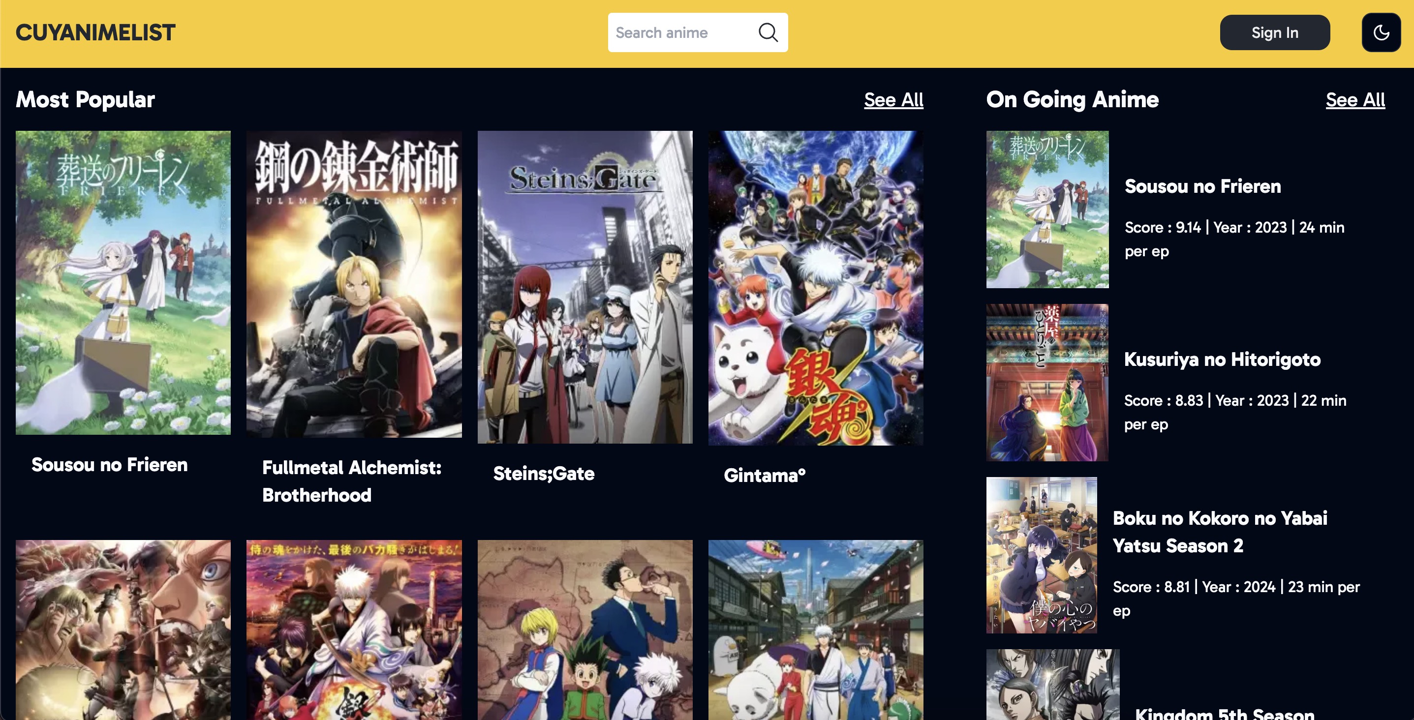Image resolution: width=1414 pixels, height=720 pixels.
Task: Click the Sign In button
Action: [1275, 32]
